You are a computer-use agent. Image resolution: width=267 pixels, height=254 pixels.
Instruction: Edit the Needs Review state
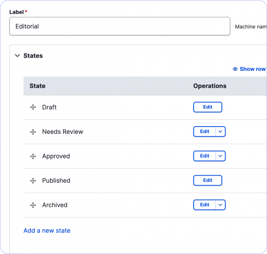205,132
